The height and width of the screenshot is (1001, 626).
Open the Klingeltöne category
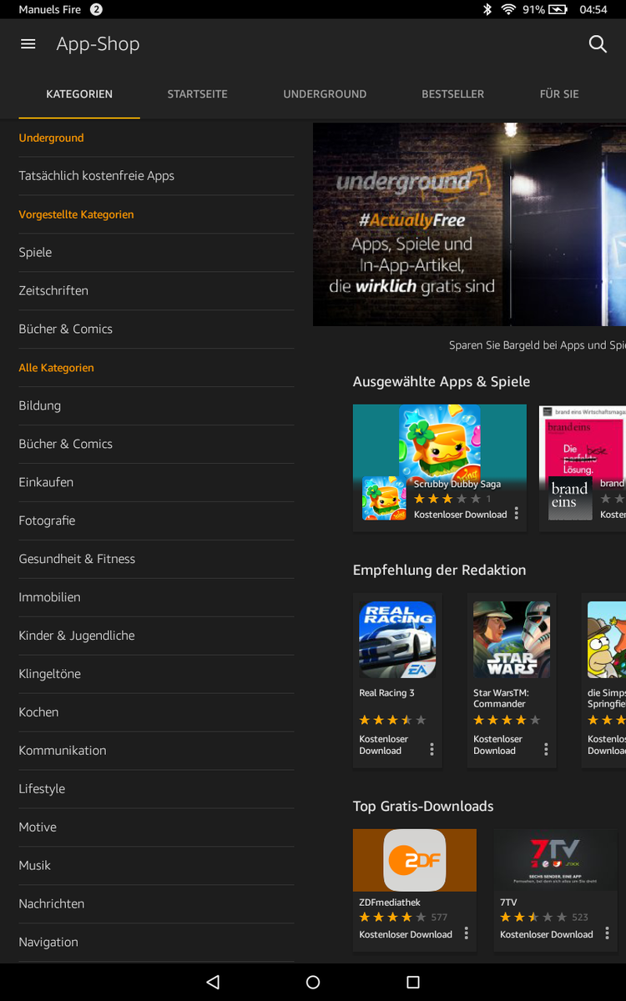coord(156,675)
